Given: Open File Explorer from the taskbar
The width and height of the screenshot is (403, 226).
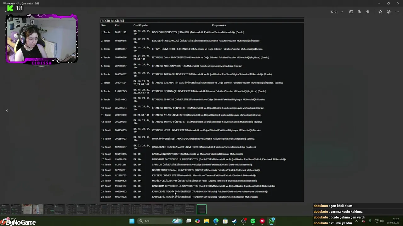Looking at the screenshot, I should point(207,221).
